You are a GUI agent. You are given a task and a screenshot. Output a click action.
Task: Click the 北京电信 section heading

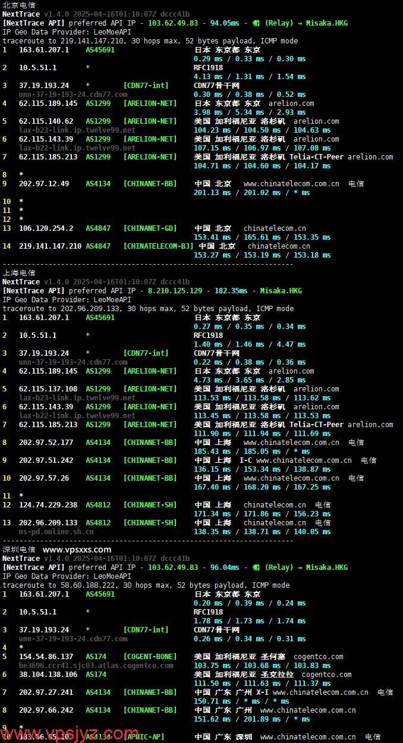[18, 5]
